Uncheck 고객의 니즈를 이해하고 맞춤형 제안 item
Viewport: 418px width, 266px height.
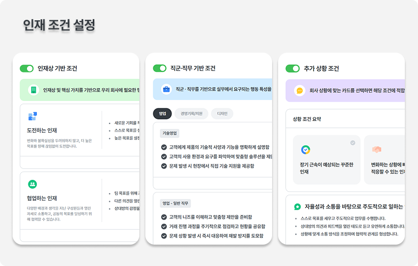tap(164, 217)
